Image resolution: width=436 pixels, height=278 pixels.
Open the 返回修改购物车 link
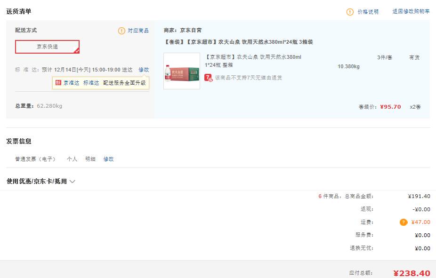click(411, 12)
